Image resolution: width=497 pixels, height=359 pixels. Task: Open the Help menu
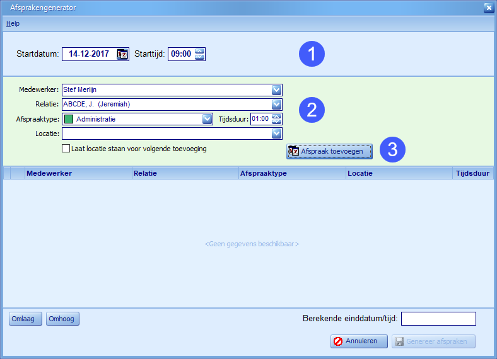pos(13,23)
